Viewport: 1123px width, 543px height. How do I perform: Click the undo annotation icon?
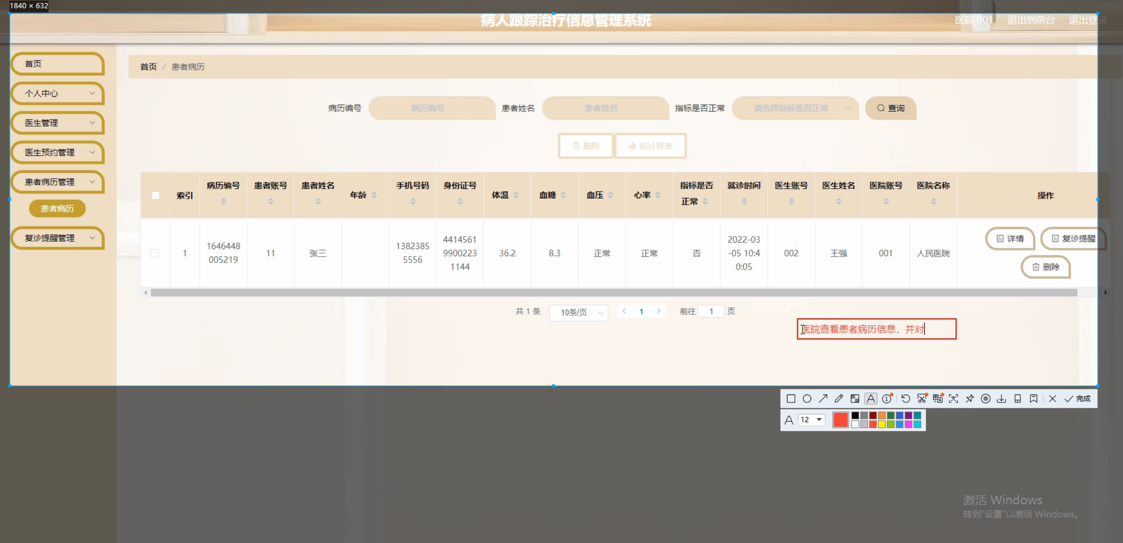[x=905, y=398]
